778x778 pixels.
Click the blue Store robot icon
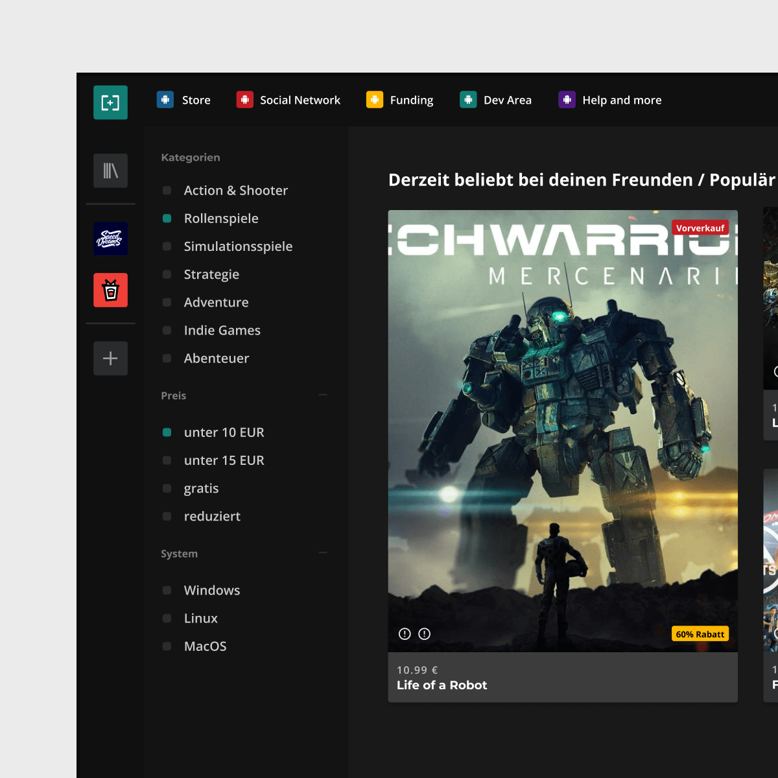(x=165, y=100)
